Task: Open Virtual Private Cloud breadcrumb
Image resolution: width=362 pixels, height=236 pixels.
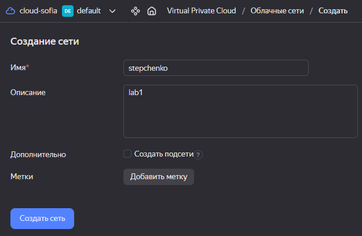Action: (202, 10)
